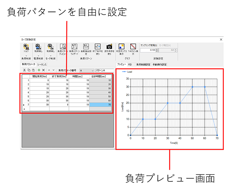Viewport: 231px width, 190px height.
Task: Switch to 負荷パラメータ tab
Action: click(29, 64)
